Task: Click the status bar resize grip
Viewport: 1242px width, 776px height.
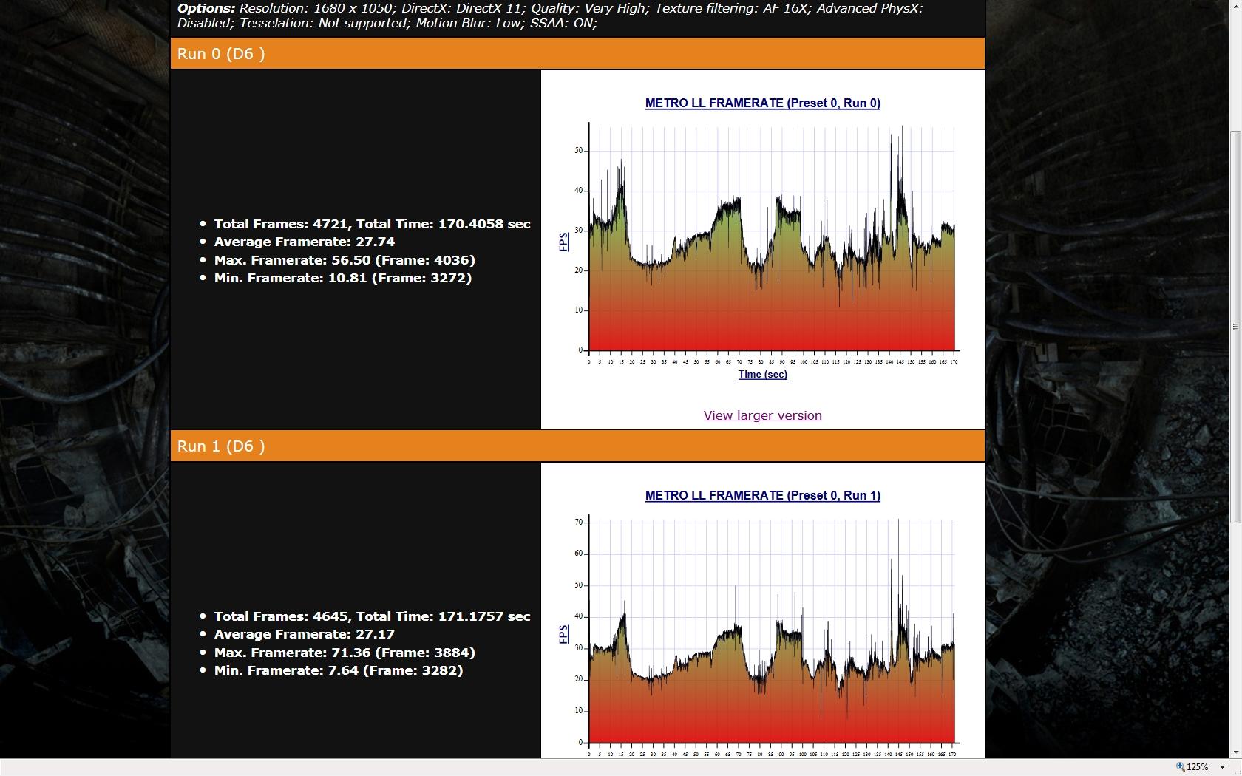Action: [x=1235, y=769]
